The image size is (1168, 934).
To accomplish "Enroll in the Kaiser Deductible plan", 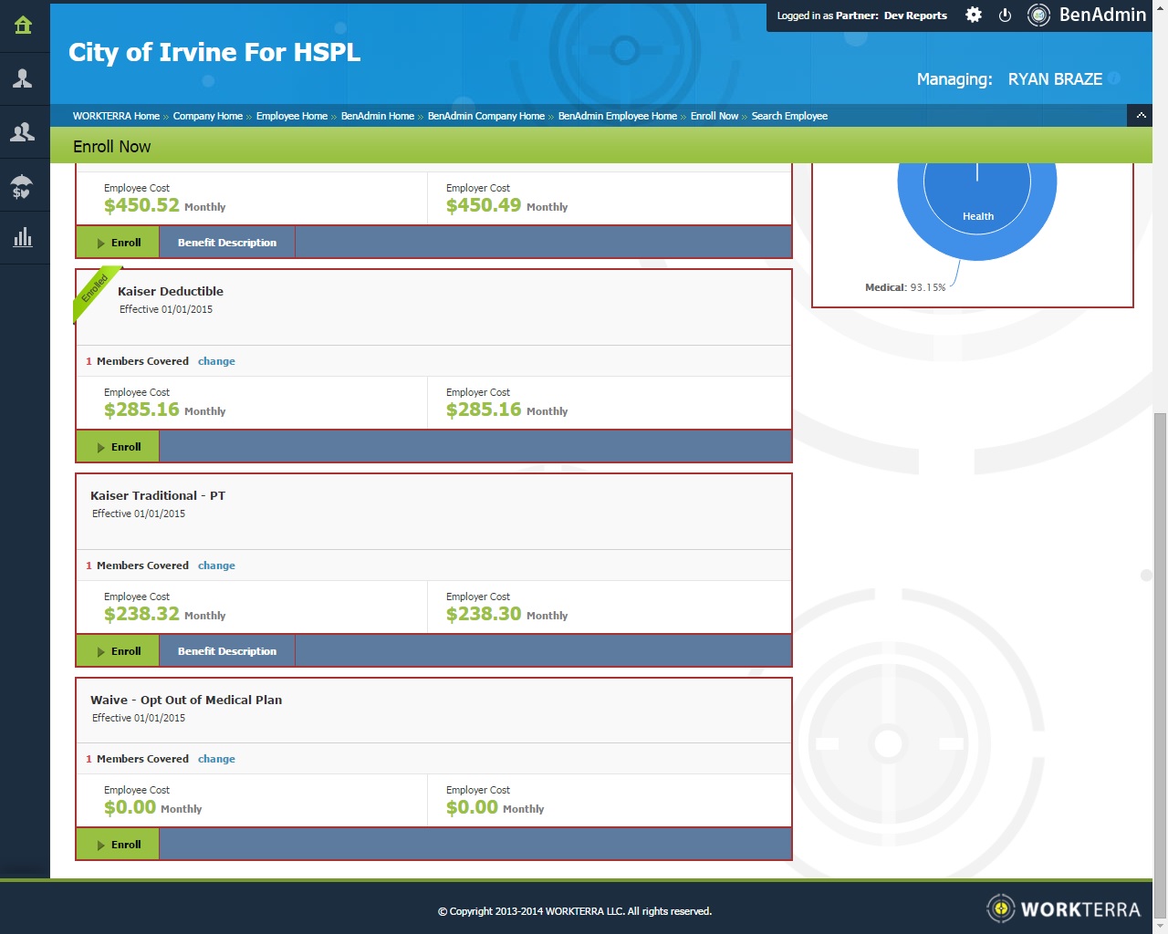I will click(118, 447).
